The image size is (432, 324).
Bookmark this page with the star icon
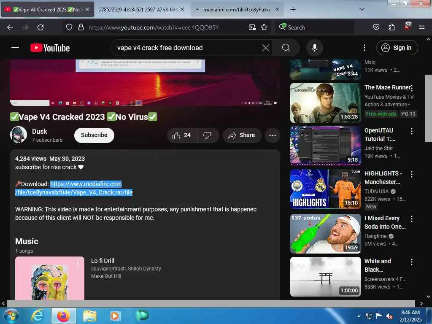264,27
